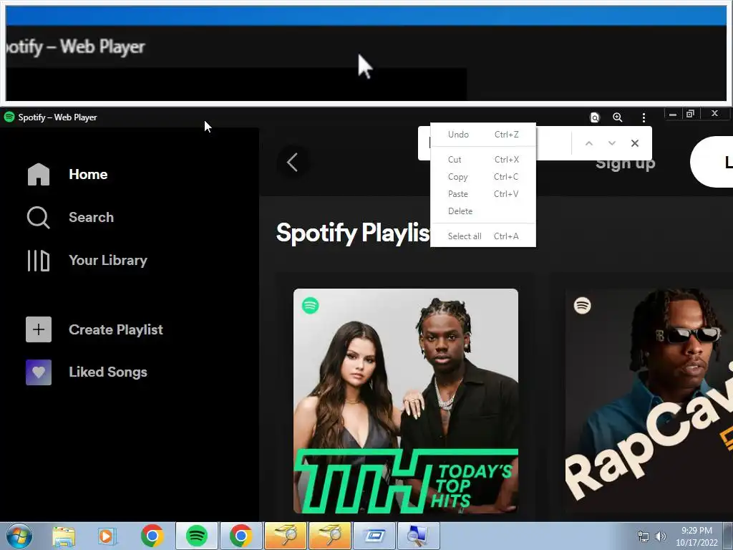Image resolution: width=733 pixels, height=550 pixels.
Task: Open the three-dot app menu
Action: click(x=644, y=117)
